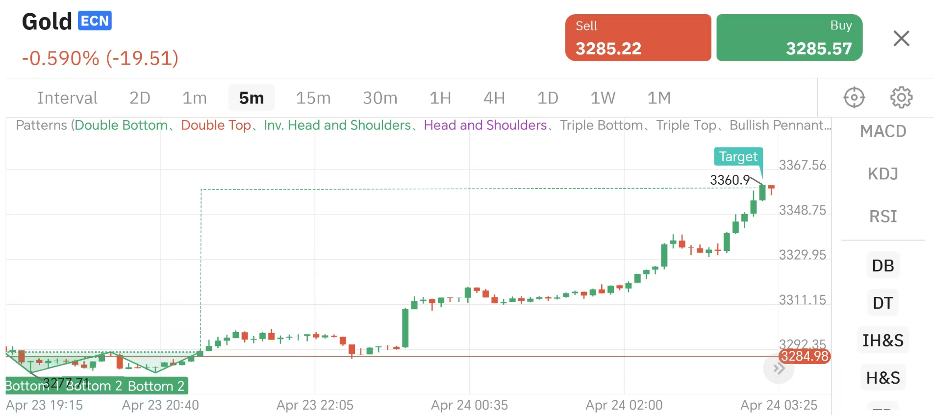Select the 1D interval
The height and width of the screenshot is (415, 934).
coord(548,98)
